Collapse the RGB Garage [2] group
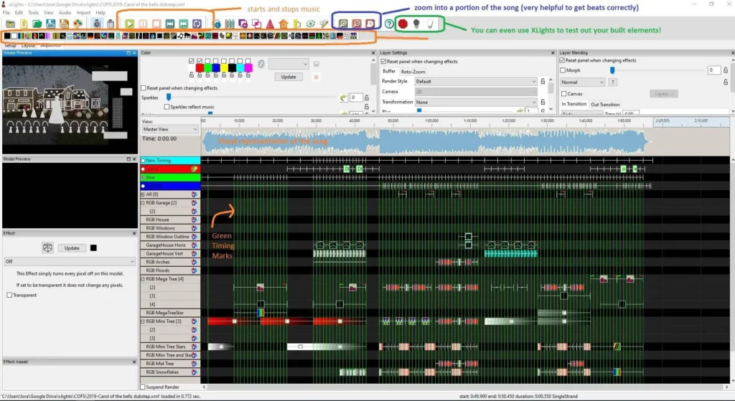Image resolution: width=735 pixels, height=401 pixels. point(143,203)
